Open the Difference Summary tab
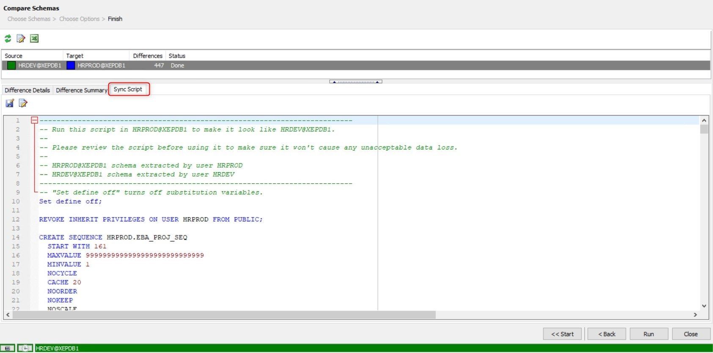713x353 pixels. click(x=81, y=90)
